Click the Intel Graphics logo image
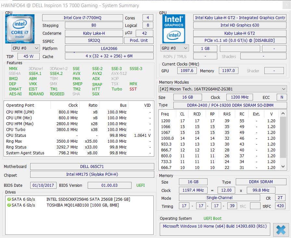This screenshot has width=291, height=238. (x=174, y=29)
